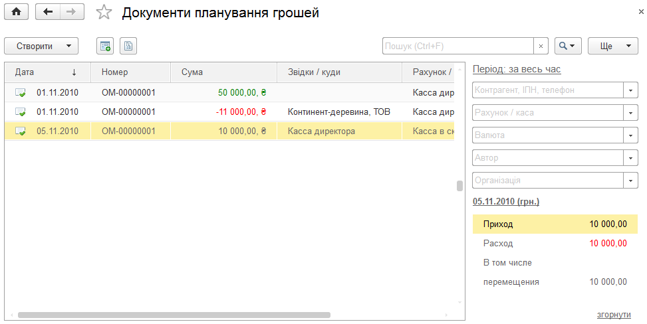Image resolution: width=647 pixels, height=324 pixels.
Task: Open the Створити dropdown button
Action: coord(41,46)
